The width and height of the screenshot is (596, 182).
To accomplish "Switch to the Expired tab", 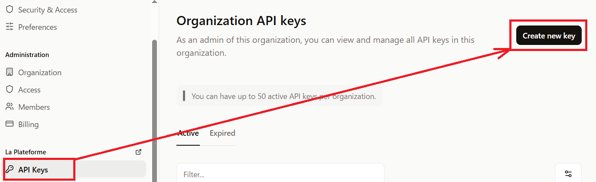I will click(222, 133).
